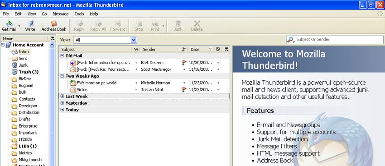Screen dimensions: 385x166
Task: Click the Reply All toolbar button
Action: tap(98, 26)
